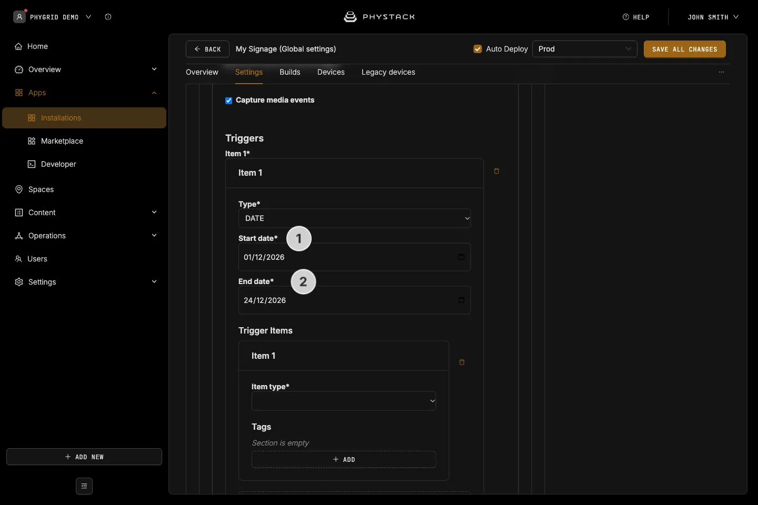The image size is (758, 505).
Task: Uncheck Capture media events checkbox
Action: (x=229, y=100)
